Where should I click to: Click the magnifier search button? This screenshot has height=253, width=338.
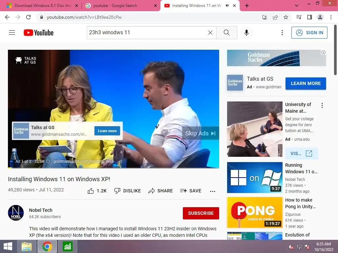pyautogui.click(x=226, y=33)
